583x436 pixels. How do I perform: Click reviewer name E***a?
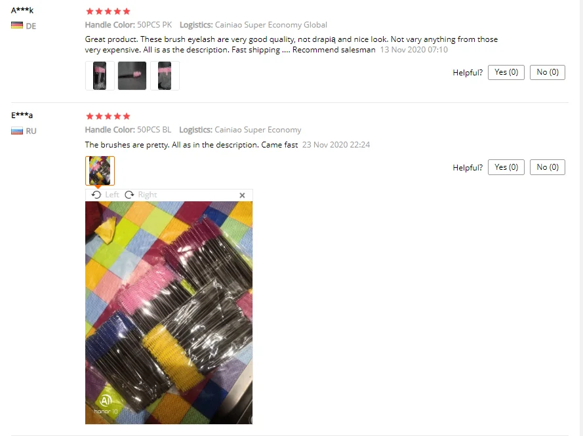click(x=22, y=115)
